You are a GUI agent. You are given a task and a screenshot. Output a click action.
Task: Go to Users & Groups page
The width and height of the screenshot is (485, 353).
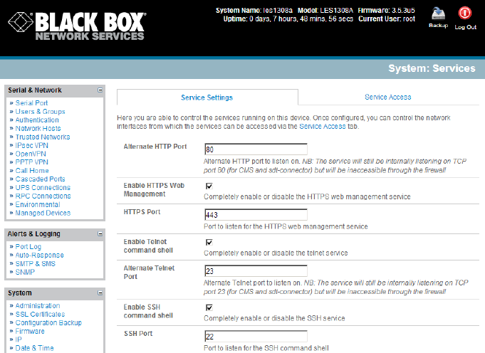point(40,112)
